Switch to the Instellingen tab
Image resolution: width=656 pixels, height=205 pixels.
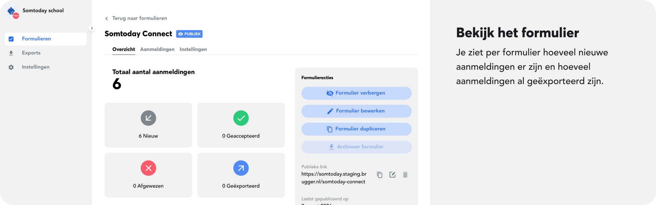[x=193, y=49]
